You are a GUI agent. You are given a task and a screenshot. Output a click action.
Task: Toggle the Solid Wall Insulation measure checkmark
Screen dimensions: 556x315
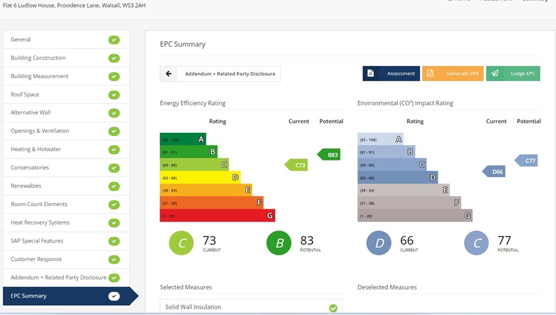(333, 308)
